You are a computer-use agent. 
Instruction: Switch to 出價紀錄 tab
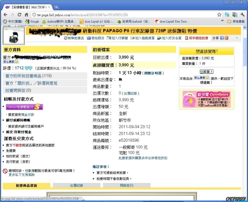(x=77, y=185)
